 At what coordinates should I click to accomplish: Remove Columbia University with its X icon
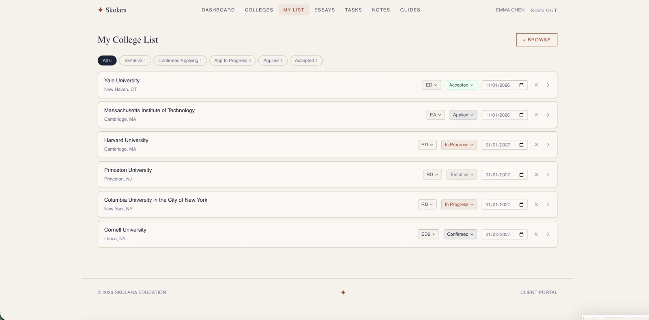tap(536, 205)
